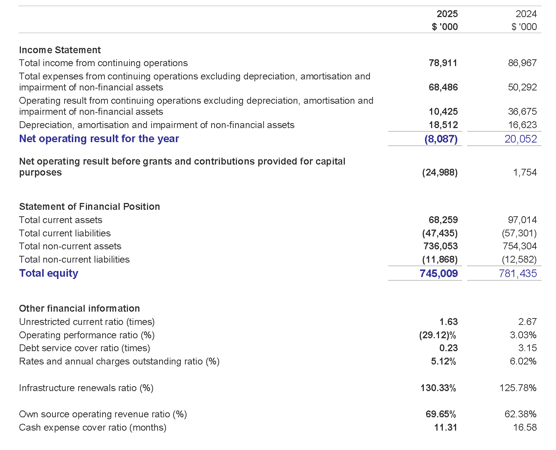The height and width of the screenshot is (450, 556).
Task: Click the Statement of Financial Position heading
Action: (x=89, y=206)
